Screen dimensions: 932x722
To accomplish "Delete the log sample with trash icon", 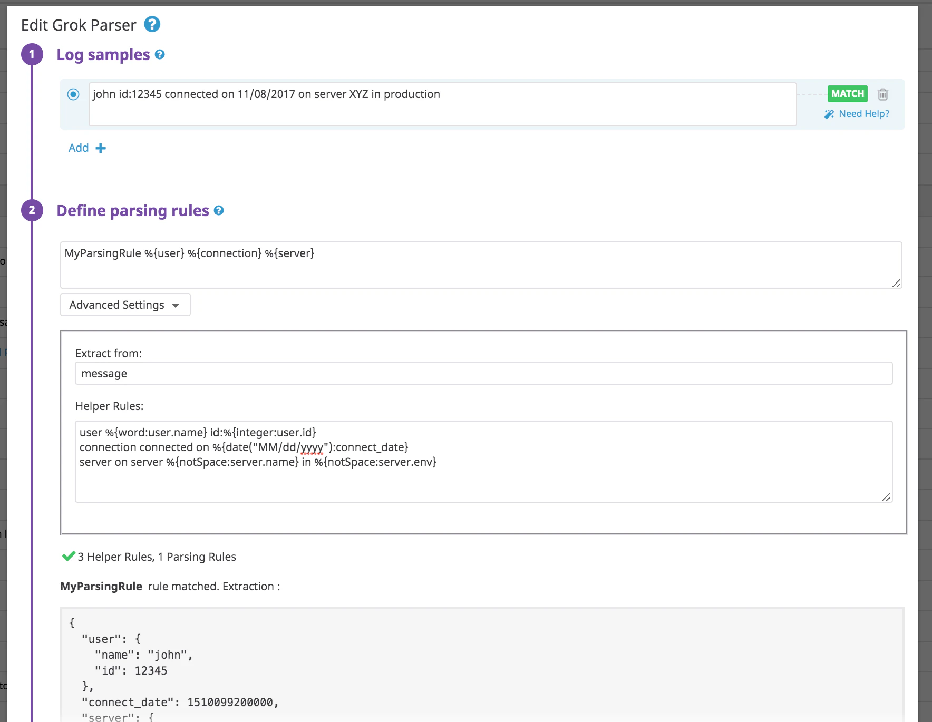I will (883, 94).
